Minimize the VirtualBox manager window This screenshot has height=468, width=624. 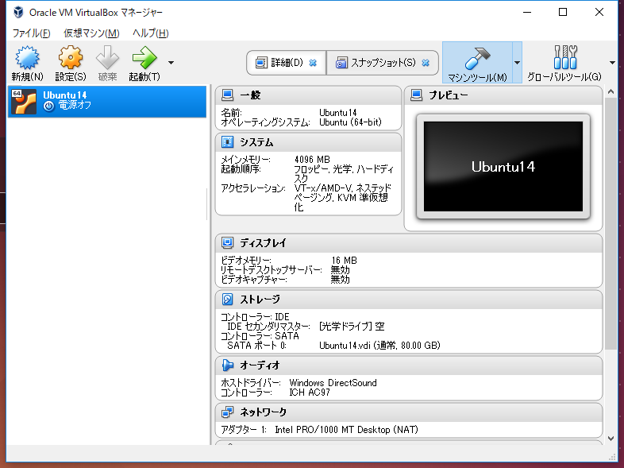527,13
